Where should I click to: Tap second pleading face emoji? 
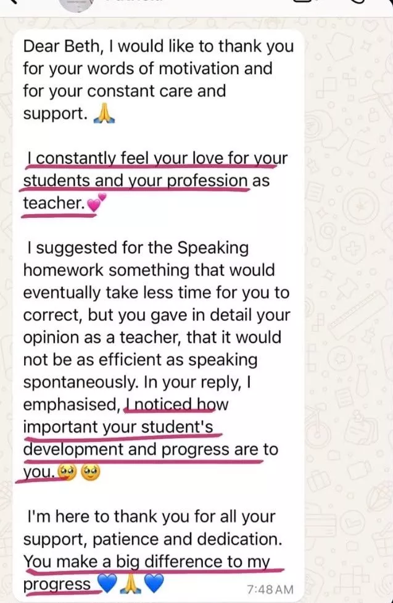click(x=90, y=472)
